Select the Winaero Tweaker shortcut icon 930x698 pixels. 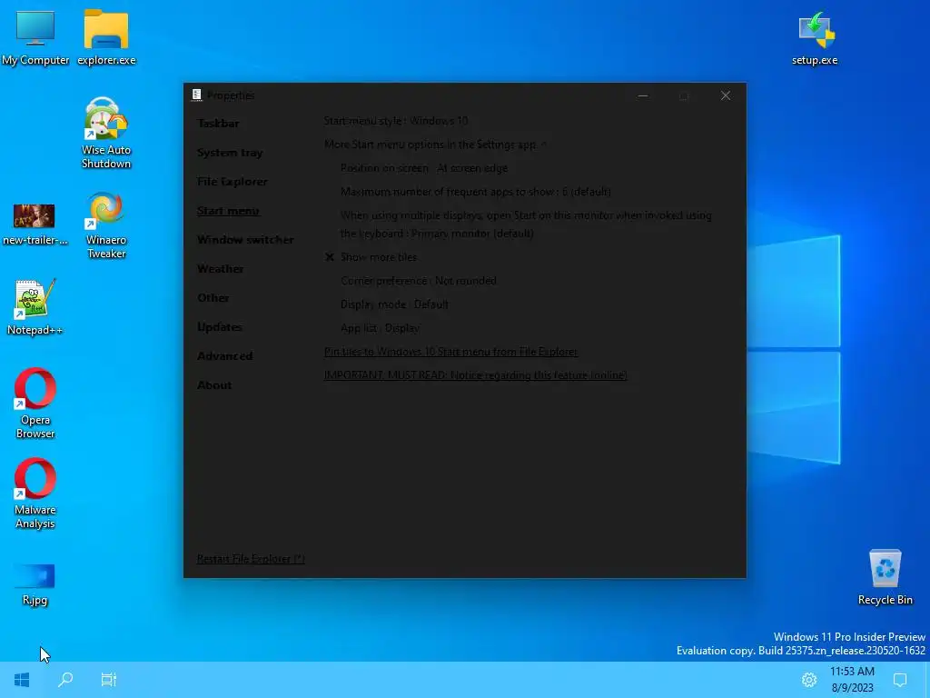pyautogui.click(x=106, y=224)
